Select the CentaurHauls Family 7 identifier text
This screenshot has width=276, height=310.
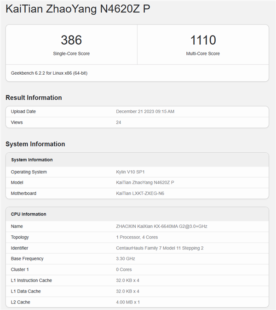point(160,248)
